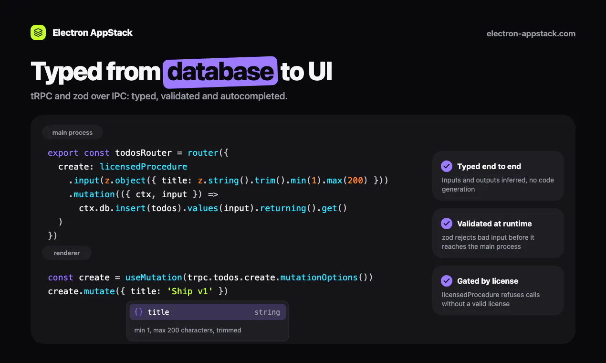Select the renderer label
606x363 pixels.
pyautogui.click(x=67, y=253)
